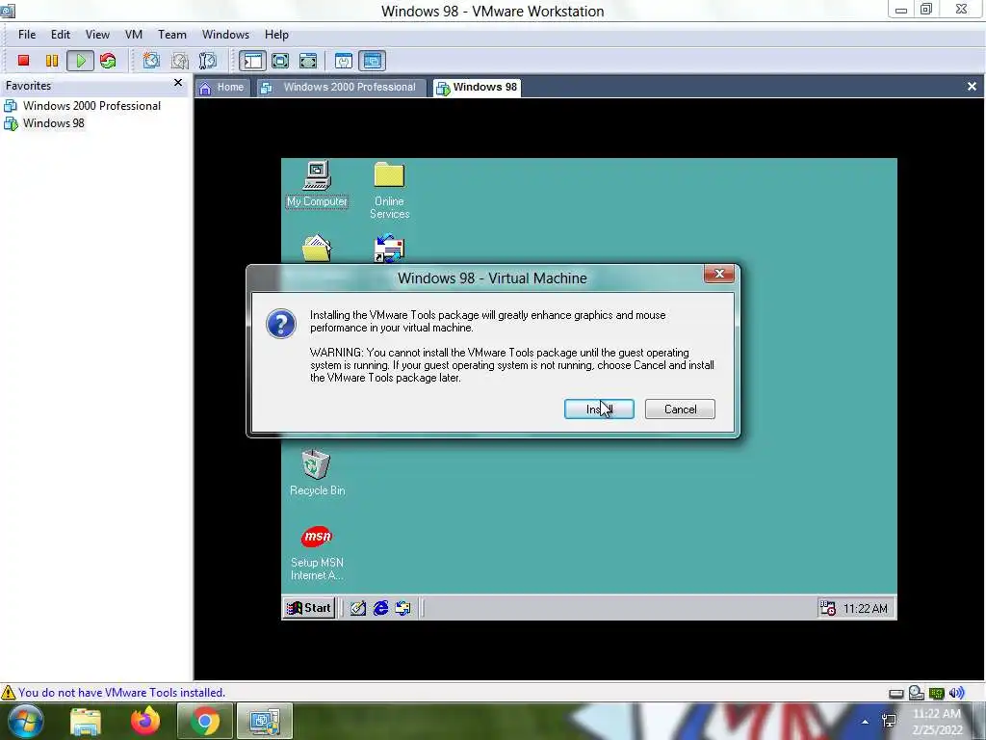Screen dimensions: 986x740
Task: Click the Install button in the dialog
Action: tap(599, 409)
